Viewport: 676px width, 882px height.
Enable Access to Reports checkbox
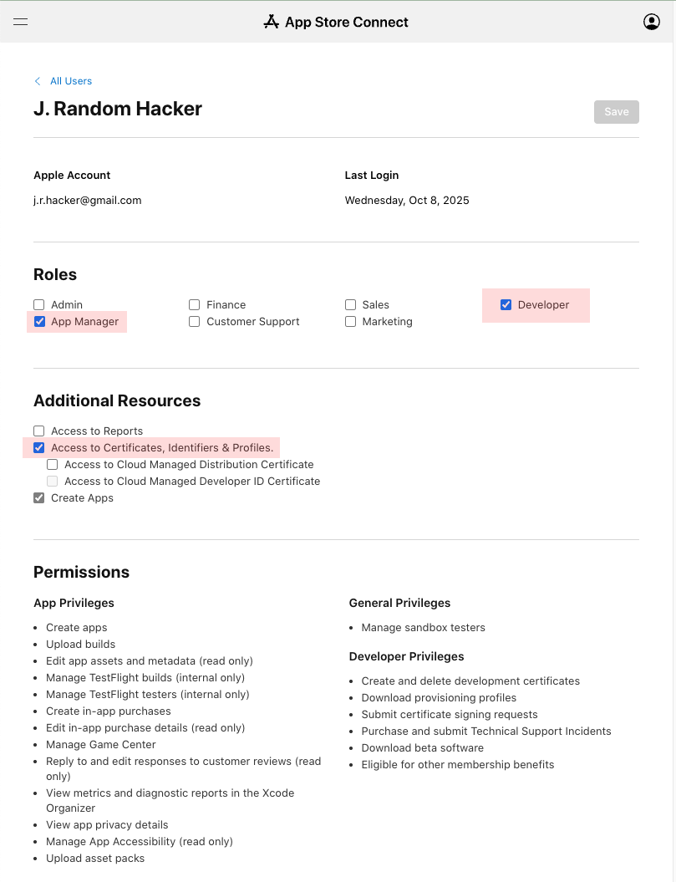pyautogui.click(x=39, y=431)
